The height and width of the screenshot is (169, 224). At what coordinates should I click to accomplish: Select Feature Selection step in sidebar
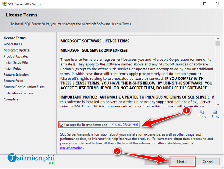tap(16, 75)
